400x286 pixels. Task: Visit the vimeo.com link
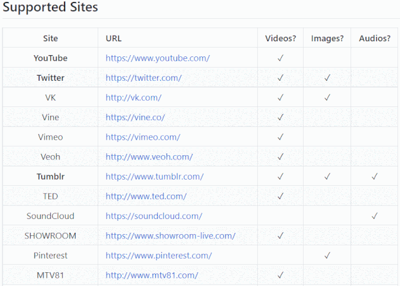point(143,137)
